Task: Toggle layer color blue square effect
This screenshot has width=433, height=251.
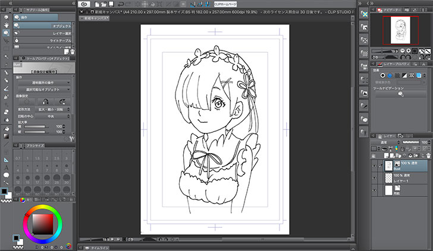Action: click(419, 75)
